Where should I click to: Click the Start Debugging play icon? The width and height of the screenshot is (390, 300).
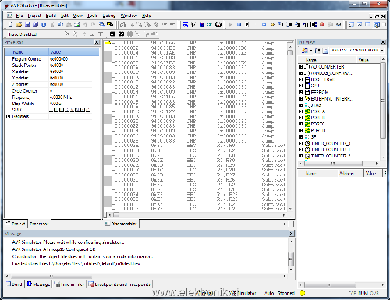230,25
